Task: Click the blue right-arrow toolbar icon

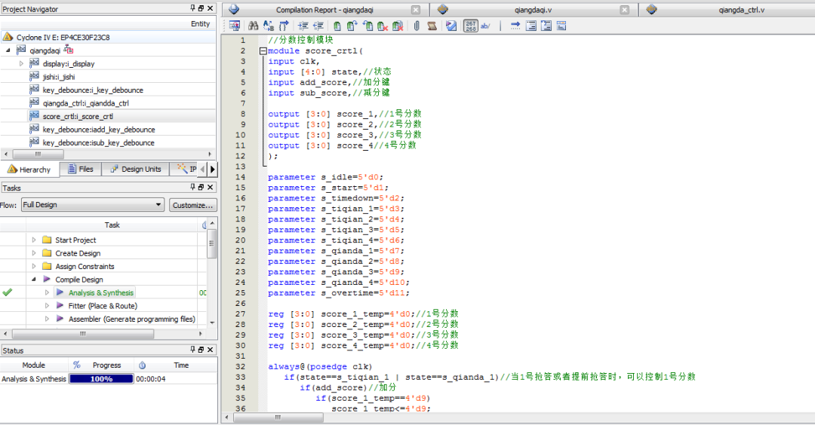Action: (x=515, y=26)
